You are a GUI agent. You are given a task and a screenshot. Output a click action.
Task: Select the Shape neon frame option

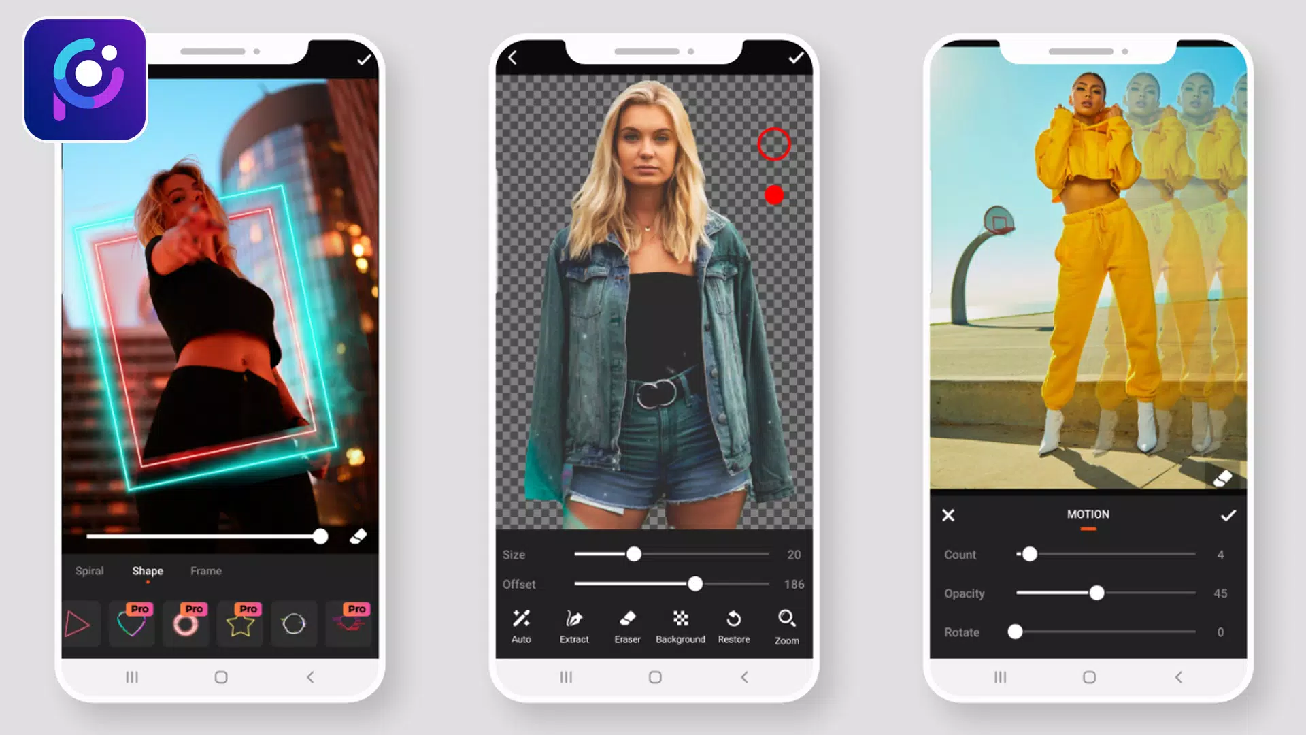click(x=147, y=571)
